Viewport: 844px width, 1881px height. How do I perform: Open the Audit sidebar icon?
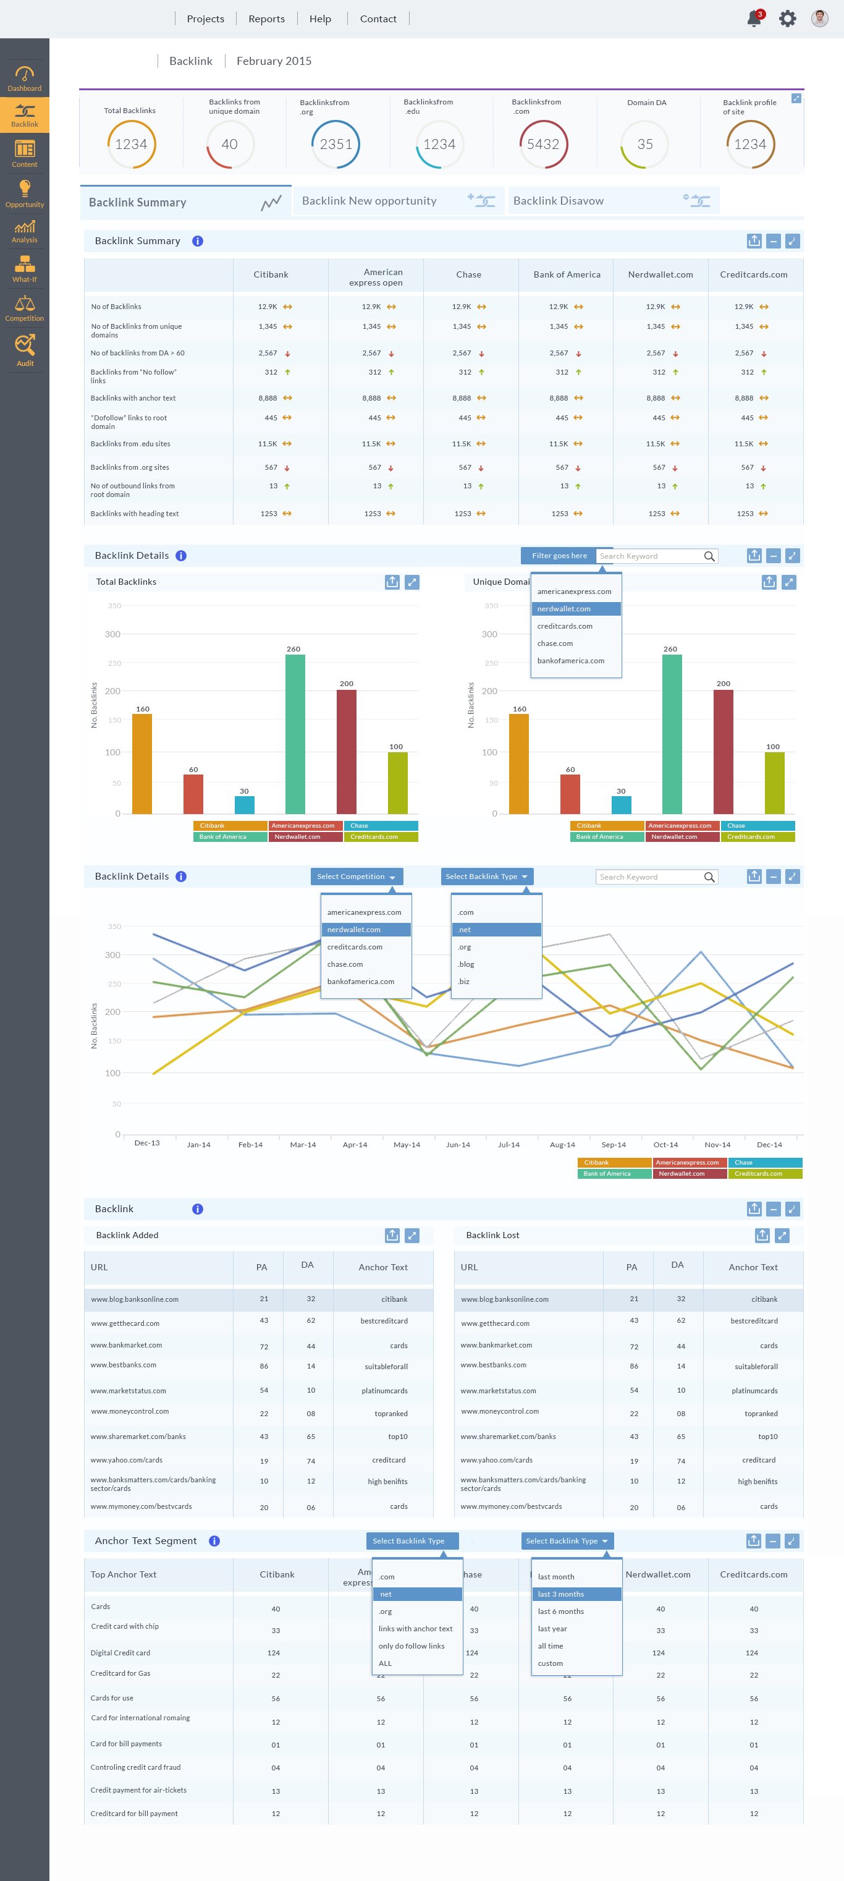coord(24,350)
